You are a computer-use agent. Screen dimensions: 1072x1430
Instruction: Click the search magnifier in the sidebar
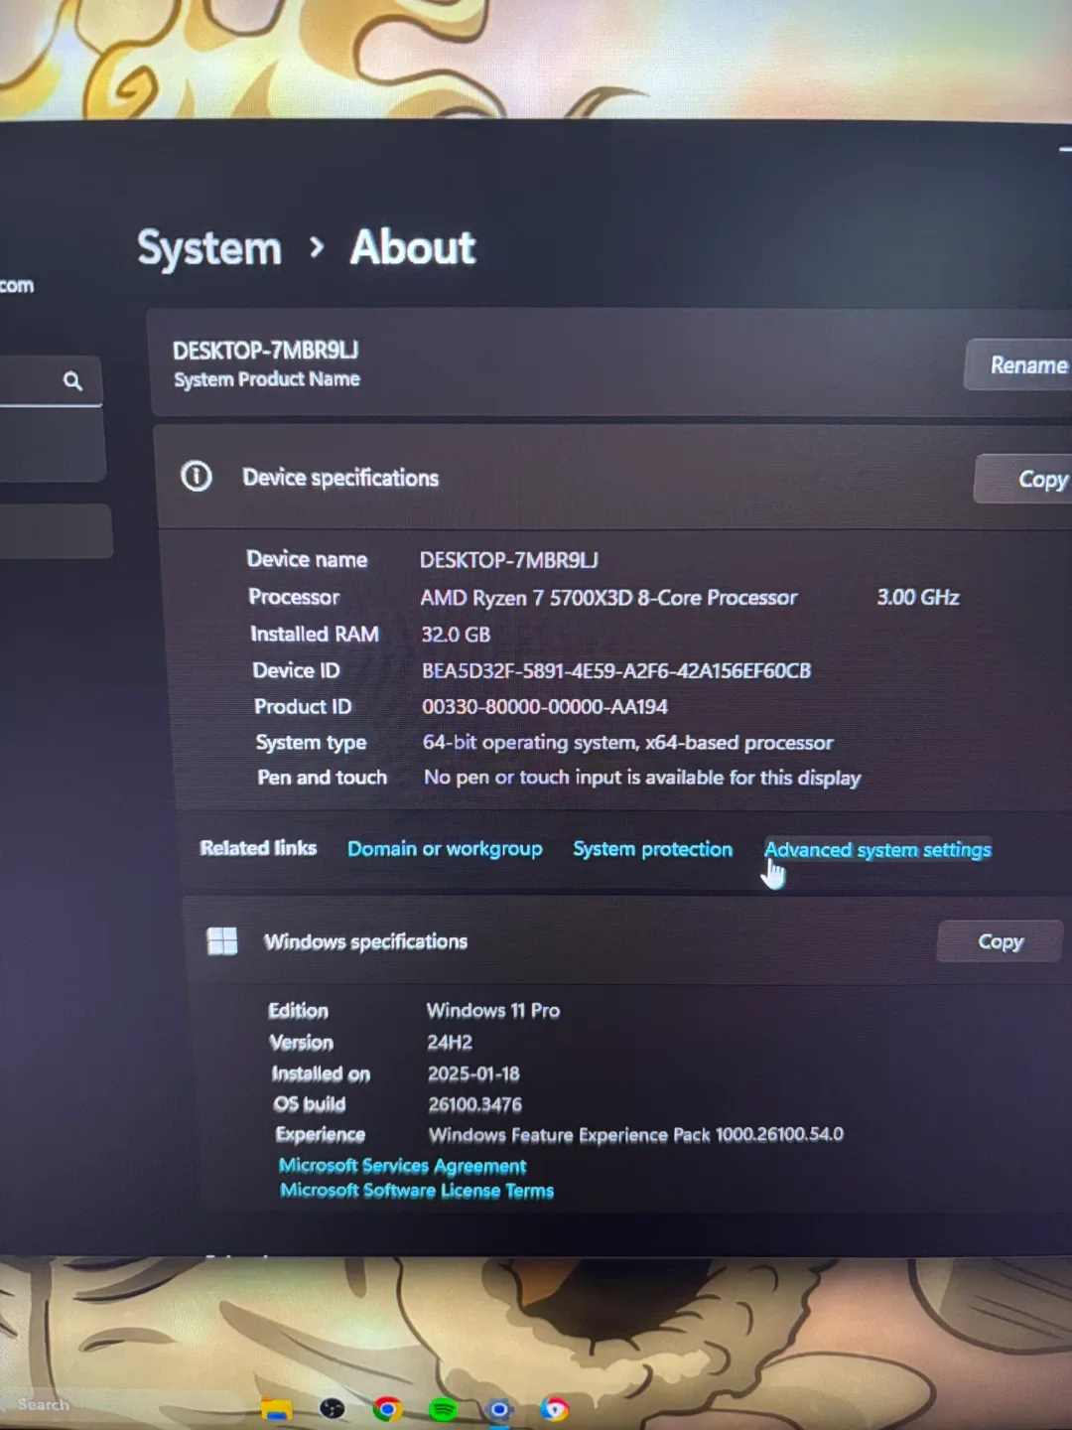pyautogui.click(x=72, y=380)
